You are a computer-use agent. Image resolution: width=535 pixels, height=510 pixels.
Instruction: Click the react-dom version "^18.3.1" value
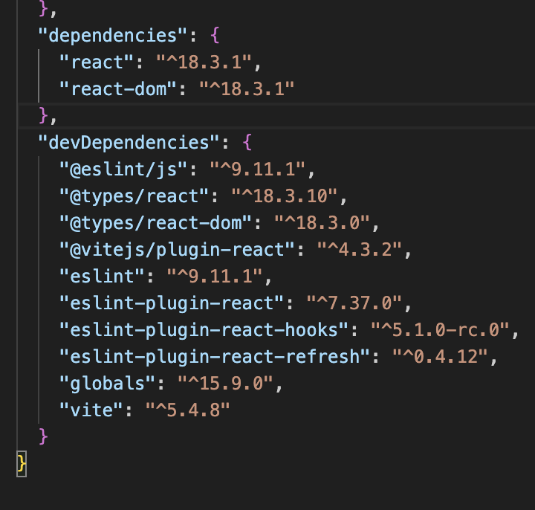pos(247,88)
